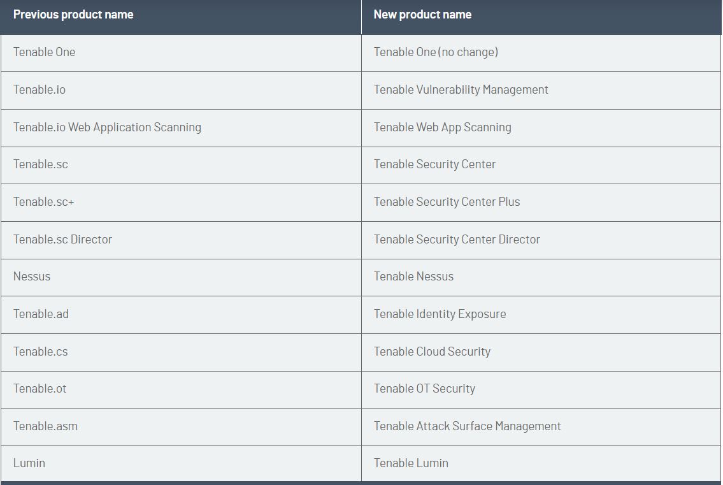
Task: Select 'Tenable Attack Surface Management' cell
Action: 541,427
